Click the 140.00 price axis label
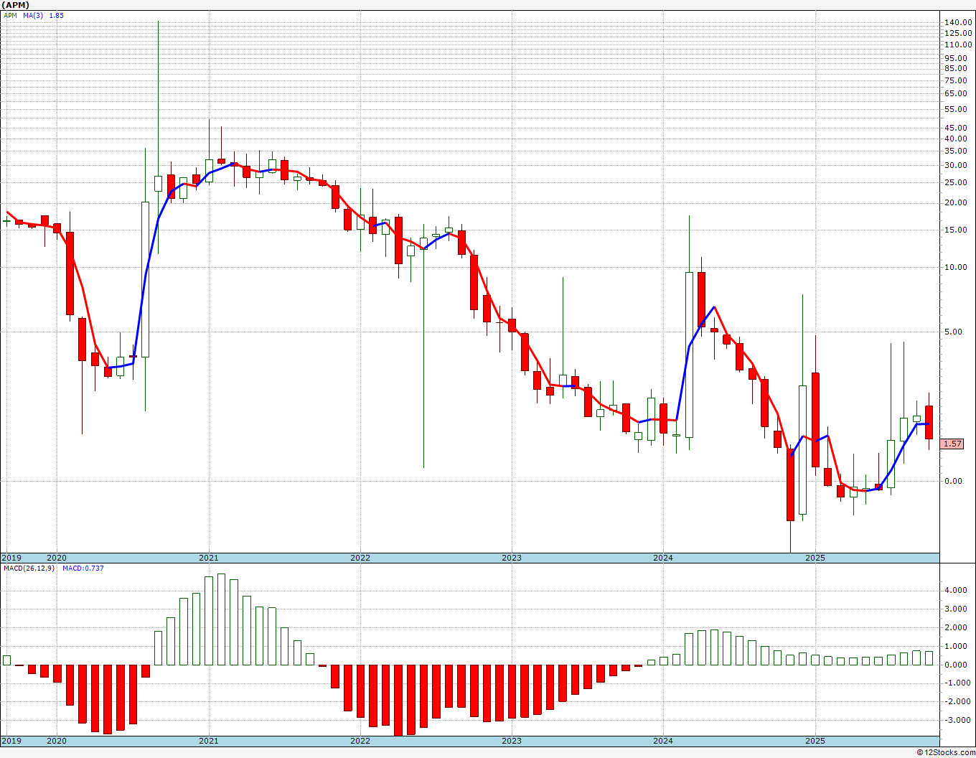 click(958, 22)
